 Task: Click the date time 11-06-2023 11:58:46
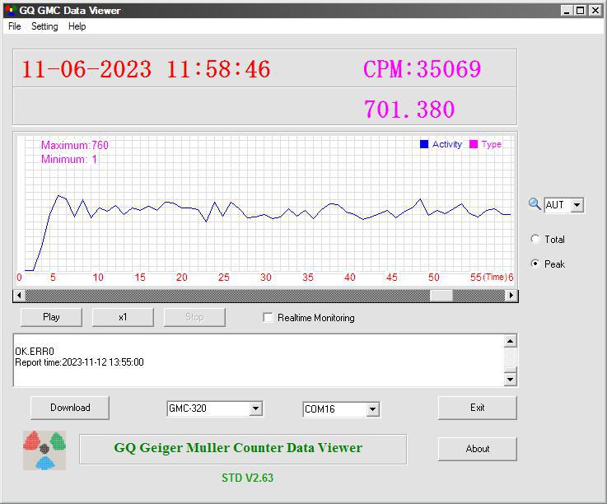146,70
